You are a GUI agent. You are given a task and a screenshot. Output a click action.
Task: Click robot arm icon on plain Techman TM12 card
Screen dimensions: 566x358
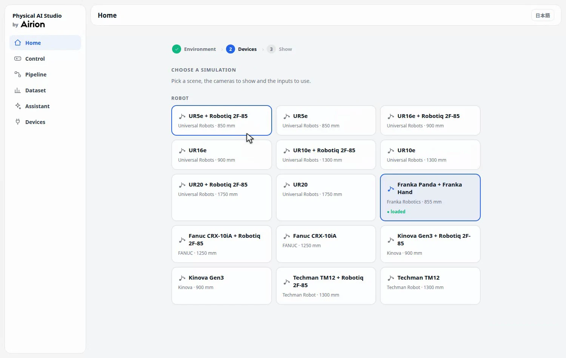pyautogui.click(x=391, y=278)
